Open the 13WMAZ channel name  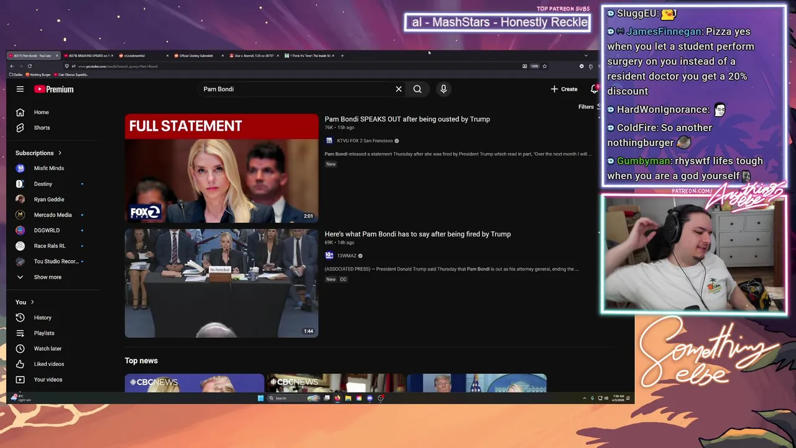(347, 256)
